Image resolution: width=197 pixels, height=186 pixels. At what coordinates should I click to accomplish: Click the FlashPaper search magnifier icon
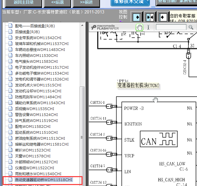pos(191,27)
